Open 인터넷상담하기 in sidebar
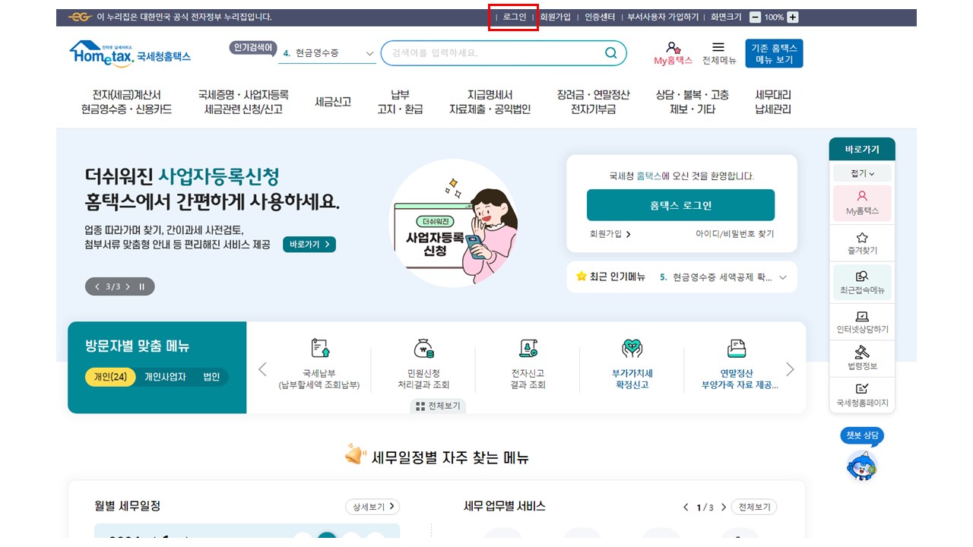This screenshot has height=547, width=973. [x=862, y=322]
